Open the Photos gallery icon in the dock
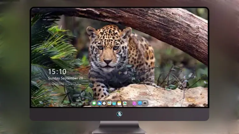This screenshot has height=134, width=239. tap(125, 104)
